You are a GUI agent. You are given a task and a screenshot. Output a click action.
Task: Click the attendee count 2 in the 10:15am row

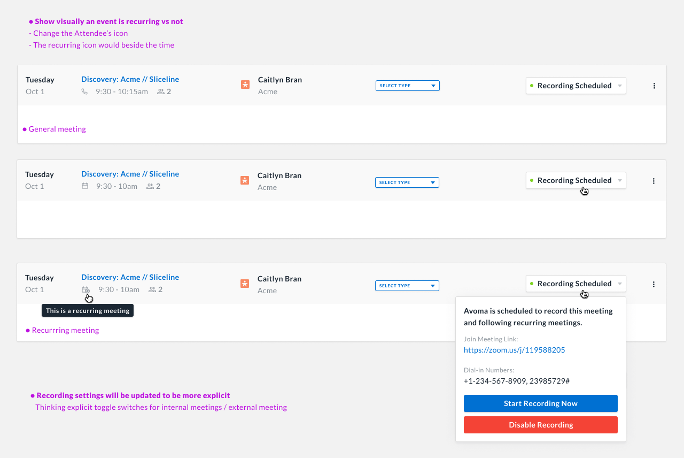(169, 91)
